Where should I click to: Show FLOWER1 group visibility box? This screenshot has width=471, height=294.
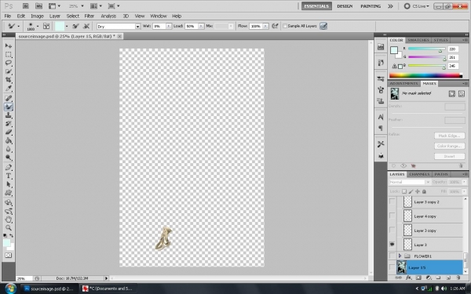[x=392, y=256]
